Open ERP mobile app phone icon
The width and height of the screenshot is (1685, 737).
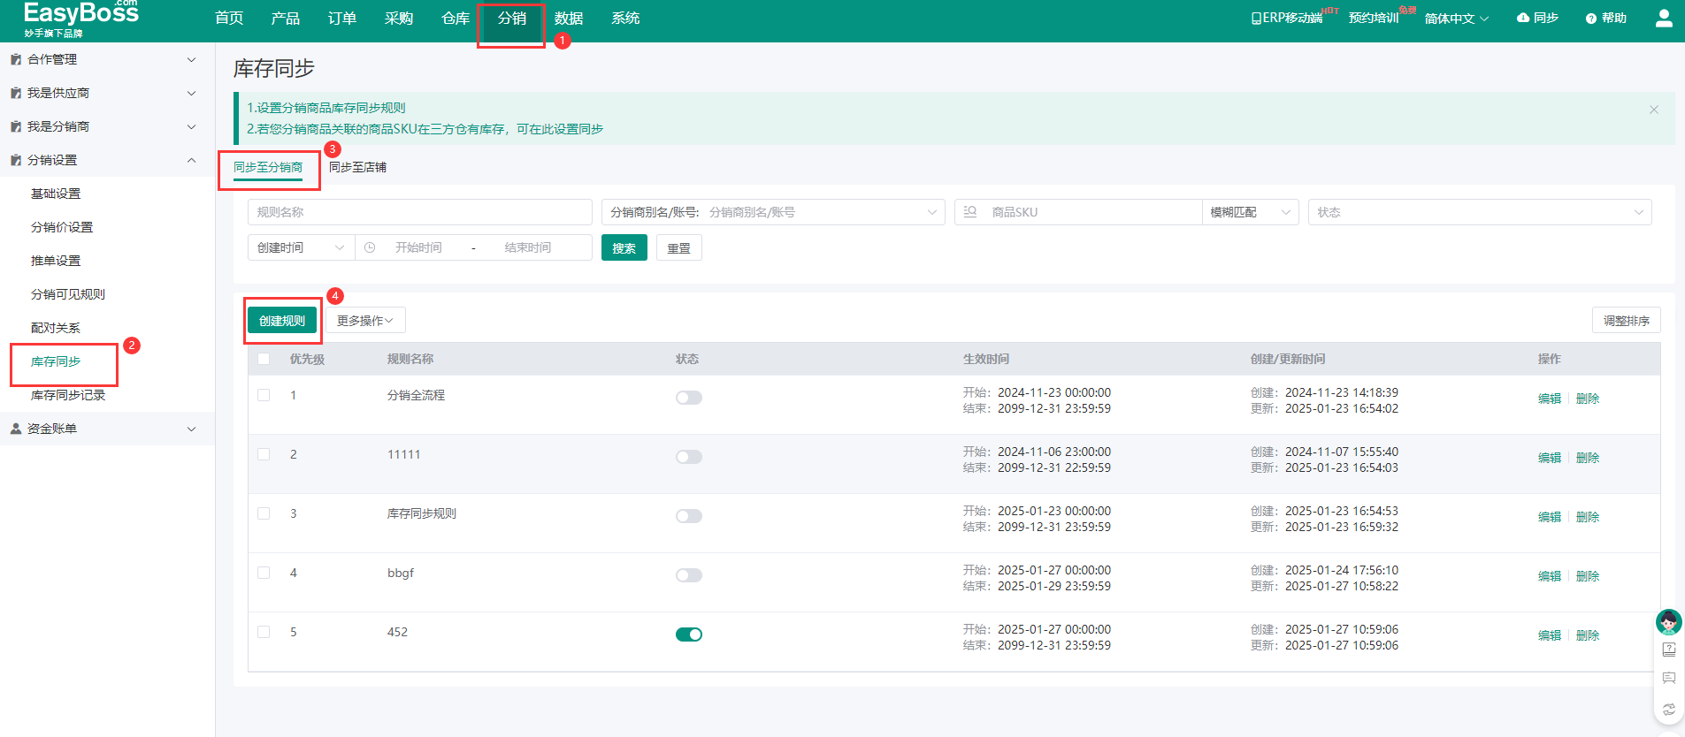(x=1256, y=19)
